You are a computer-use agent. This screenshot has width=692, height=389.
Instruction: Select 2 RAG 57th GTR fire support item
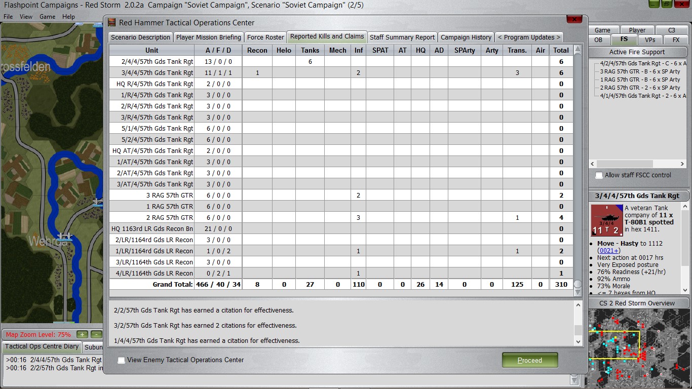(640, 88)
